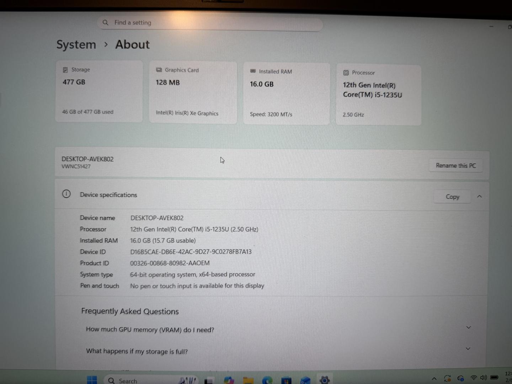The image size is (512, 384).
Task: Open File Explorer from the taskbar
Action: point(248,380)
